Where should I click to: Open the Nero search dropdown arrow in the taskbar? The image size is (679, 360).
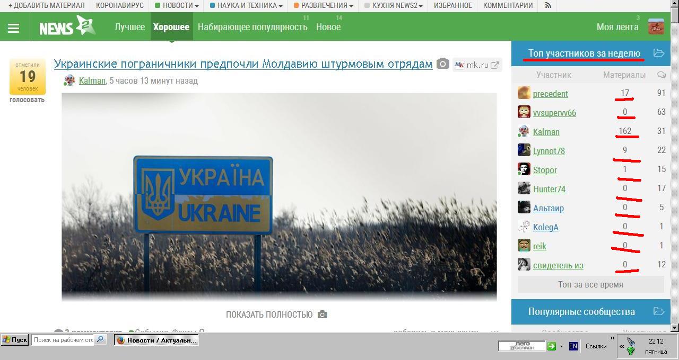561,346
